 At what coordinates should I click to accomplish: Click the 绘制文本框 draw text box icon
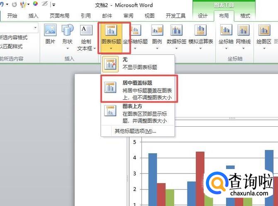pyautogui.click(x=86, y=30)
